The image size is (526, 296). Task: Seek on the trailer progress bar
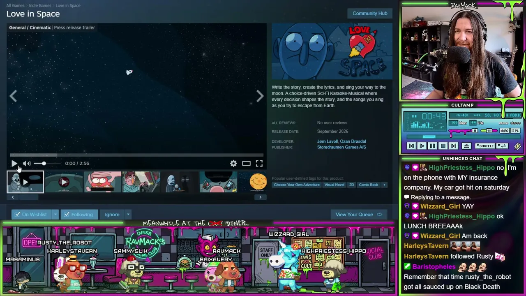[136, 155]
